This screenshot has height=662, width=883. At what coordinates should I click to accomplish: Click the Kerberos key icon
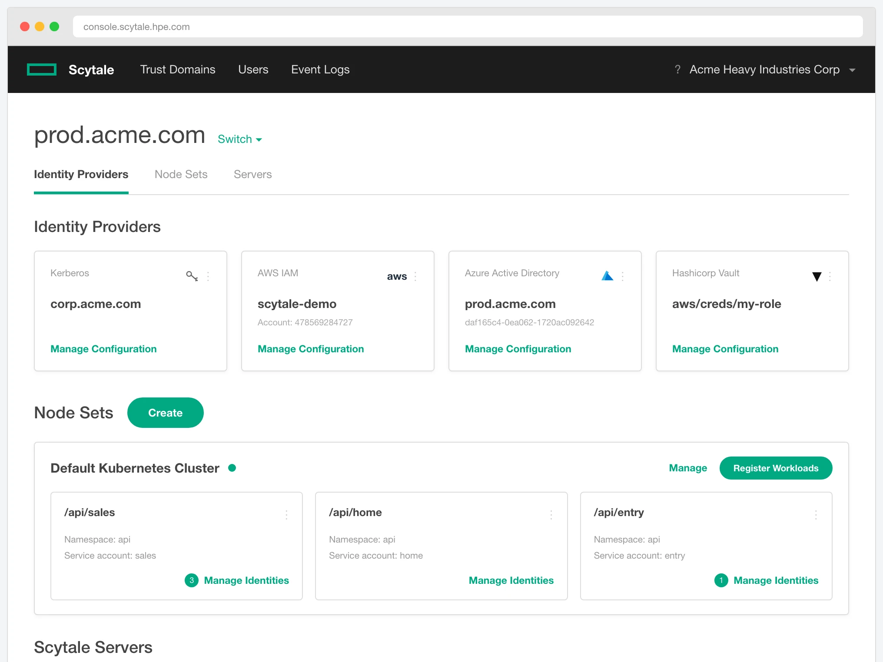pos(192,276)
